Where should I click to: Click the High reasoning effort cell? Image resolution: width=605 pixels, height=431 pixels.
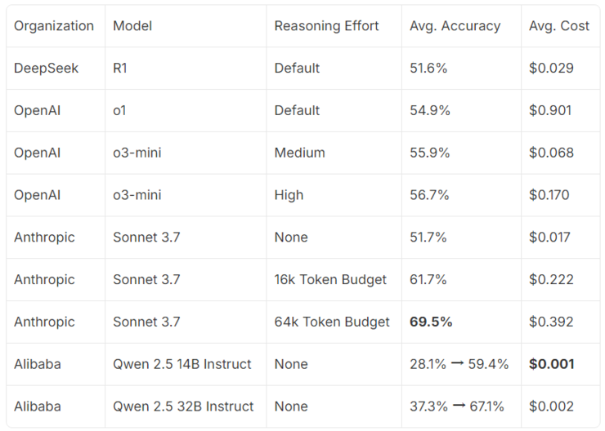pyautogui.click(x=289, y=195)
